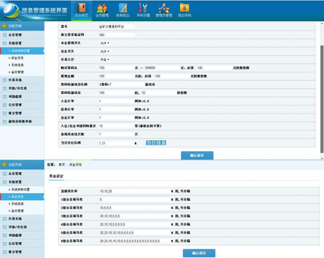Follow the 首页 breadcrumb link

tap(62, 165)
